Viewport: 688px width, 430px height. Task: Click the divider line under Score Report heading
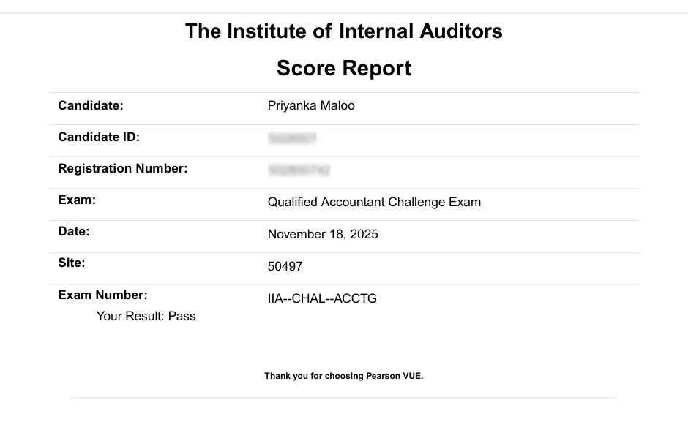344,93
